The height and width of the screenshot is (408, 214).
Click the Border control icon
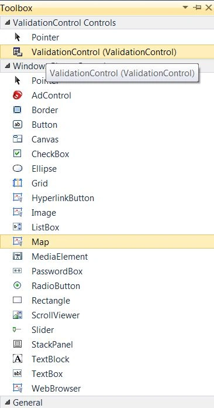18,110
